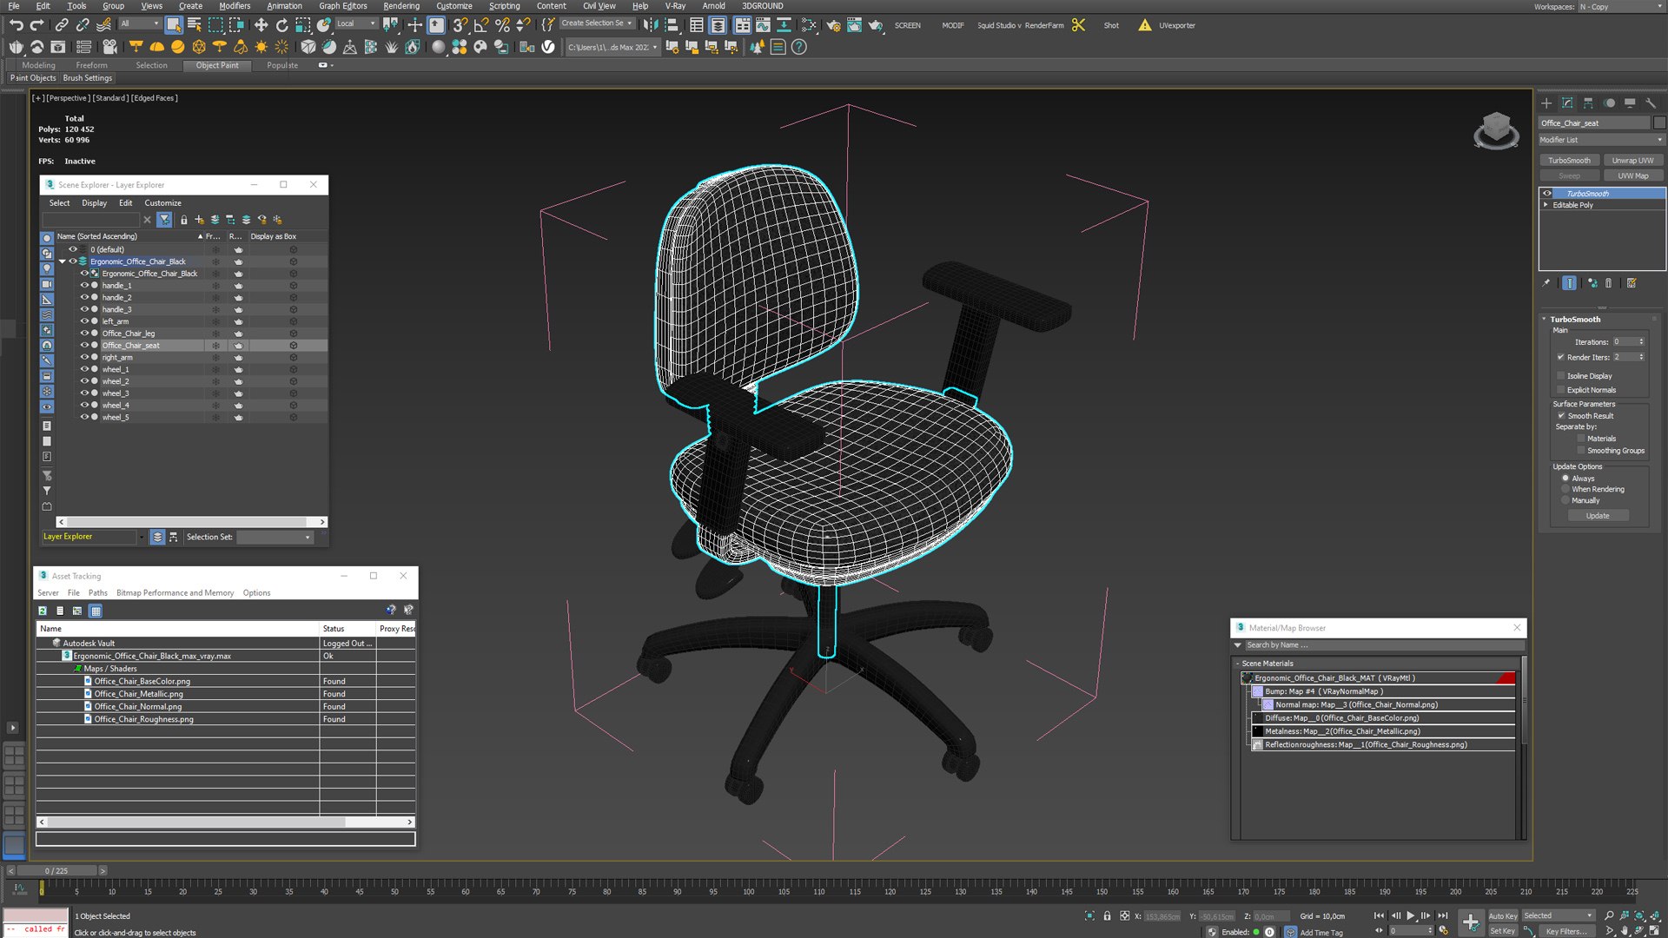Click the TurboSmooth modifier button
Viewport: 1668px width, 938px height.
pyautogui.click(x=1569, y=161)
